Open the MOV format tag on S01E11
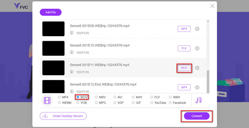The height and width of the screenshot is (128, 249). click(184, 68)
